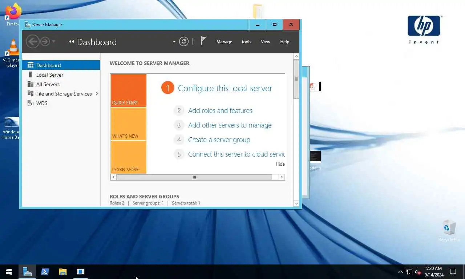The image size is (465, 279).
Task: Open File Explorer from the taskbar
Action: 63,272
